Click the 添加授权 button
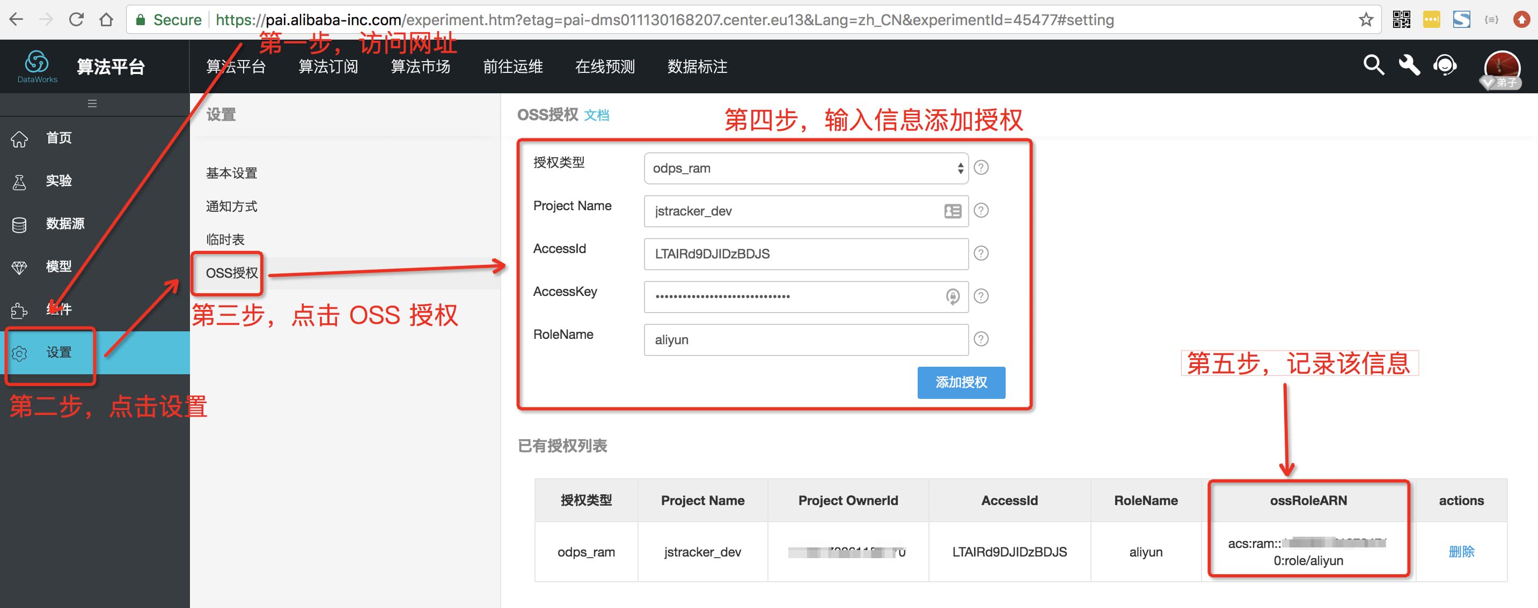Image resolution: width=1538 pixels, height=608 pixels. tap(961, 382)
